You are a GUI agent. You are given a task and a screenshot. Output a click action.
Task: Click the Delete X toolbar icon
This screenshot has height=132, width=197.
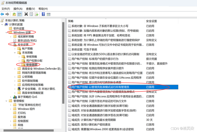[26, 14]
